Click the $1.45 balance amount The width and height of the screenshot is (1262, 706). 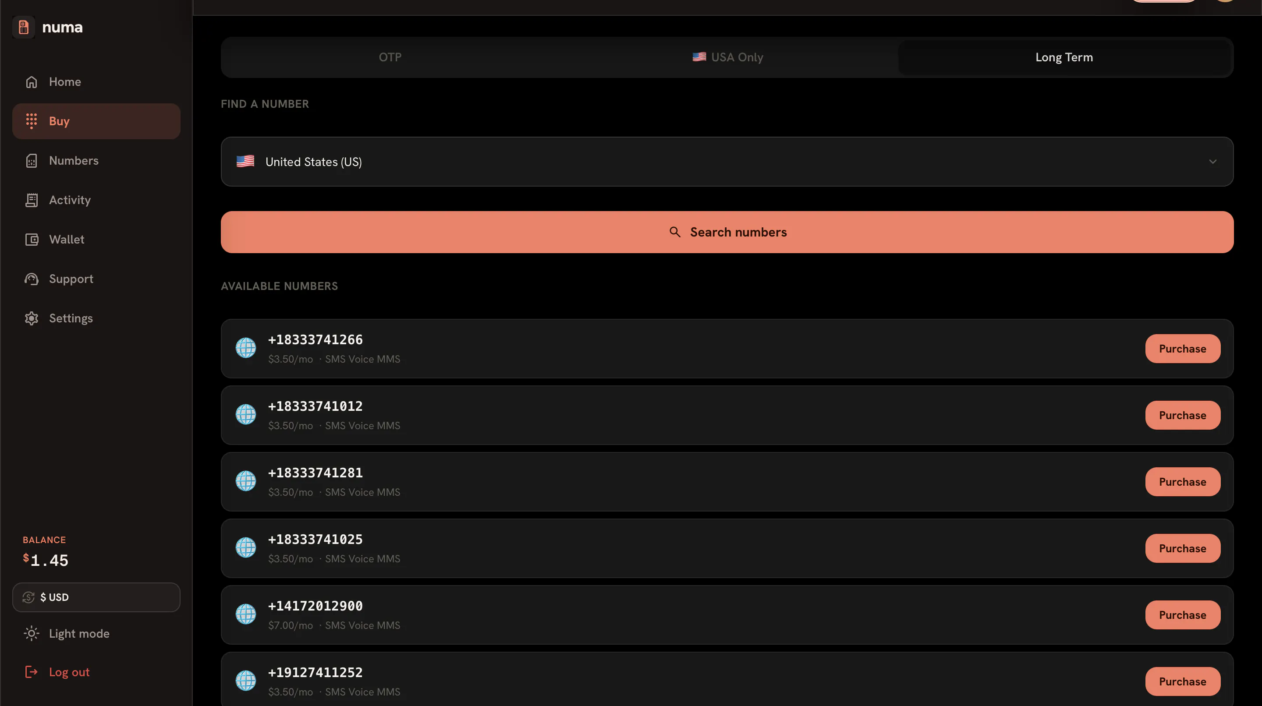(46, 560)
